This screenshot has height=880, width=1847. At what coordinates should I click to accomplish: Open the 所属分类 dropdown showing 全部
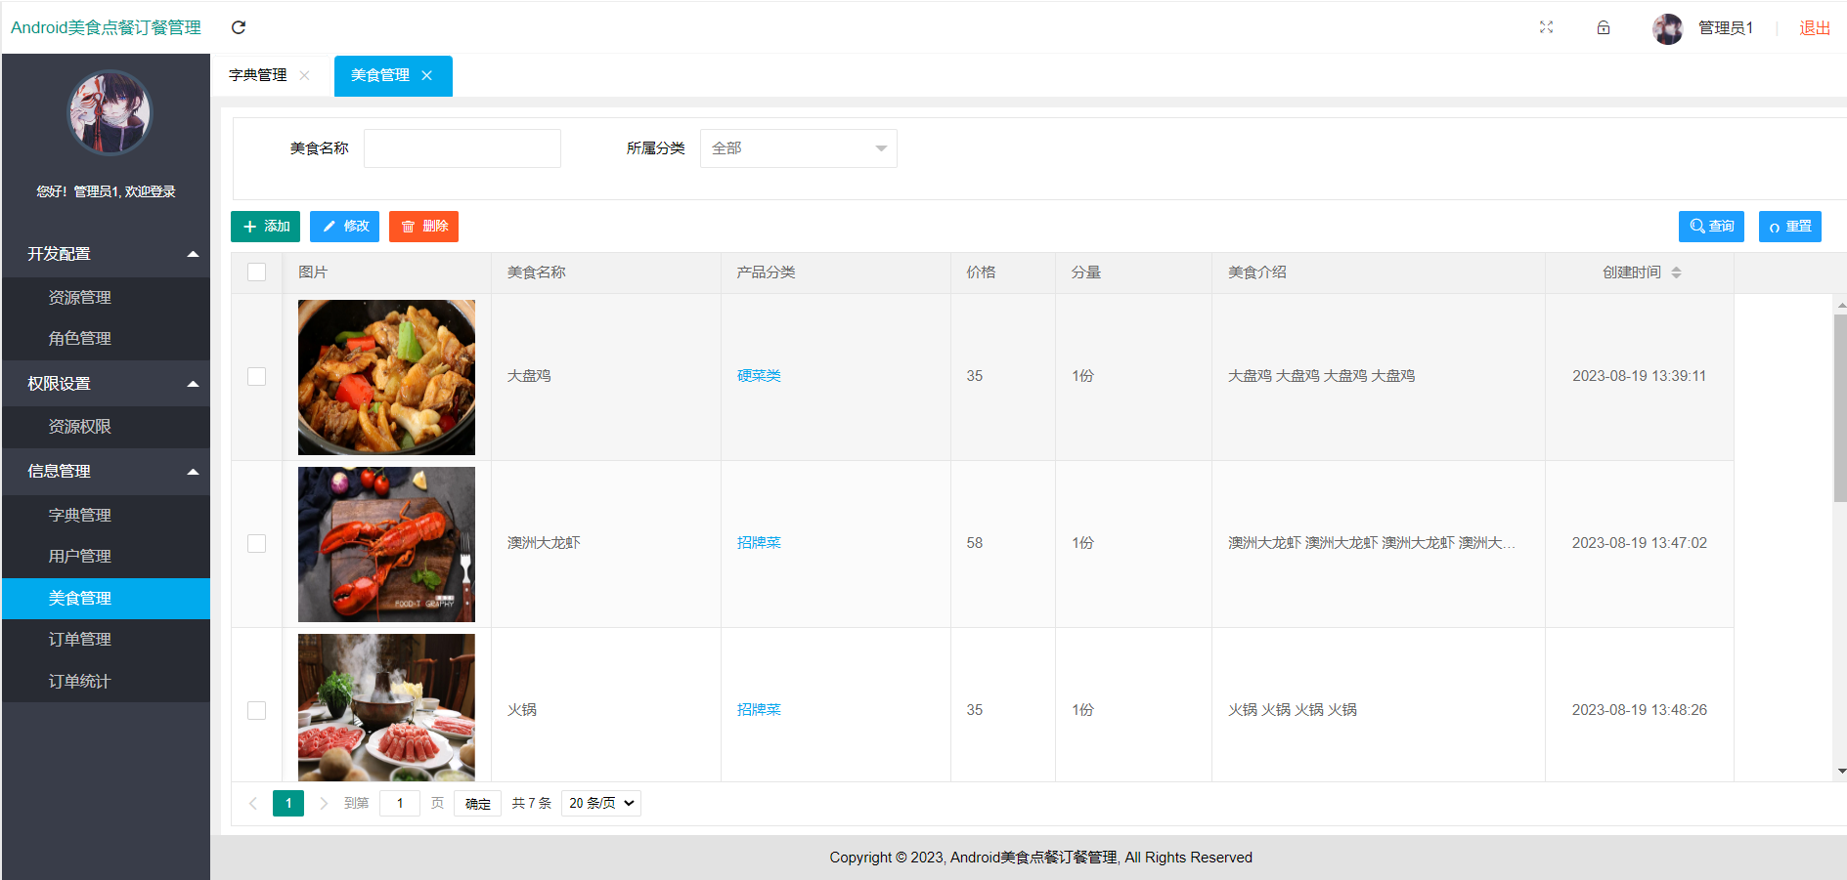(x=798, y=147)
